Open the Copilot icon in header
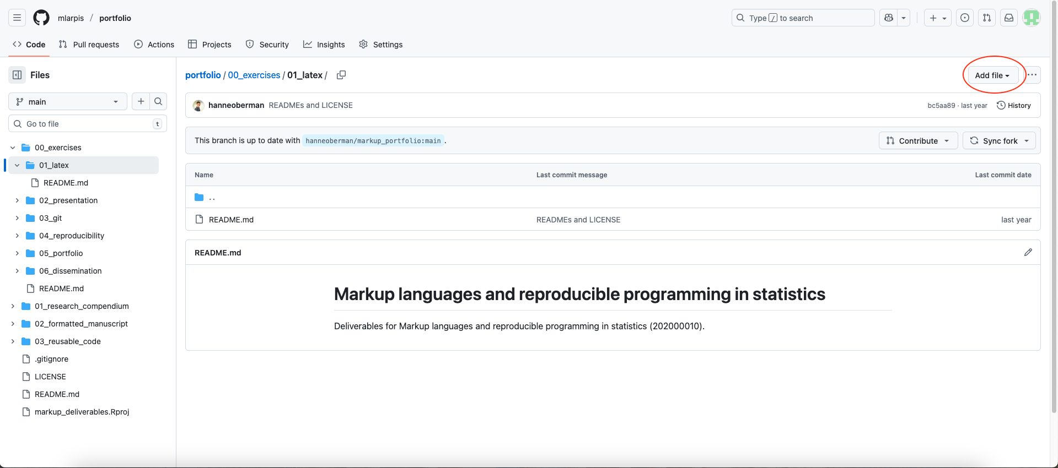The image size is (1058, 468). [x=889, y=18]
